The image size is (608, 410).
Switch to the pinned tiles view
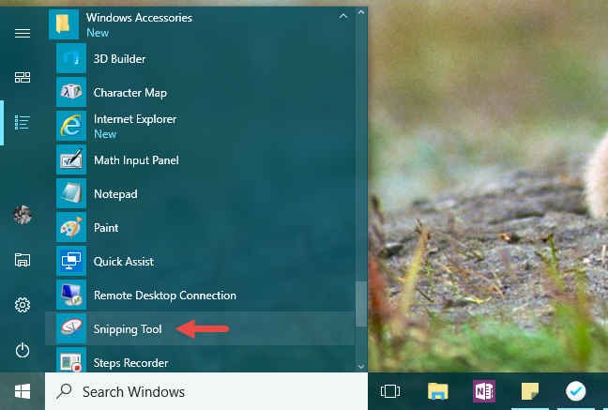23,78
